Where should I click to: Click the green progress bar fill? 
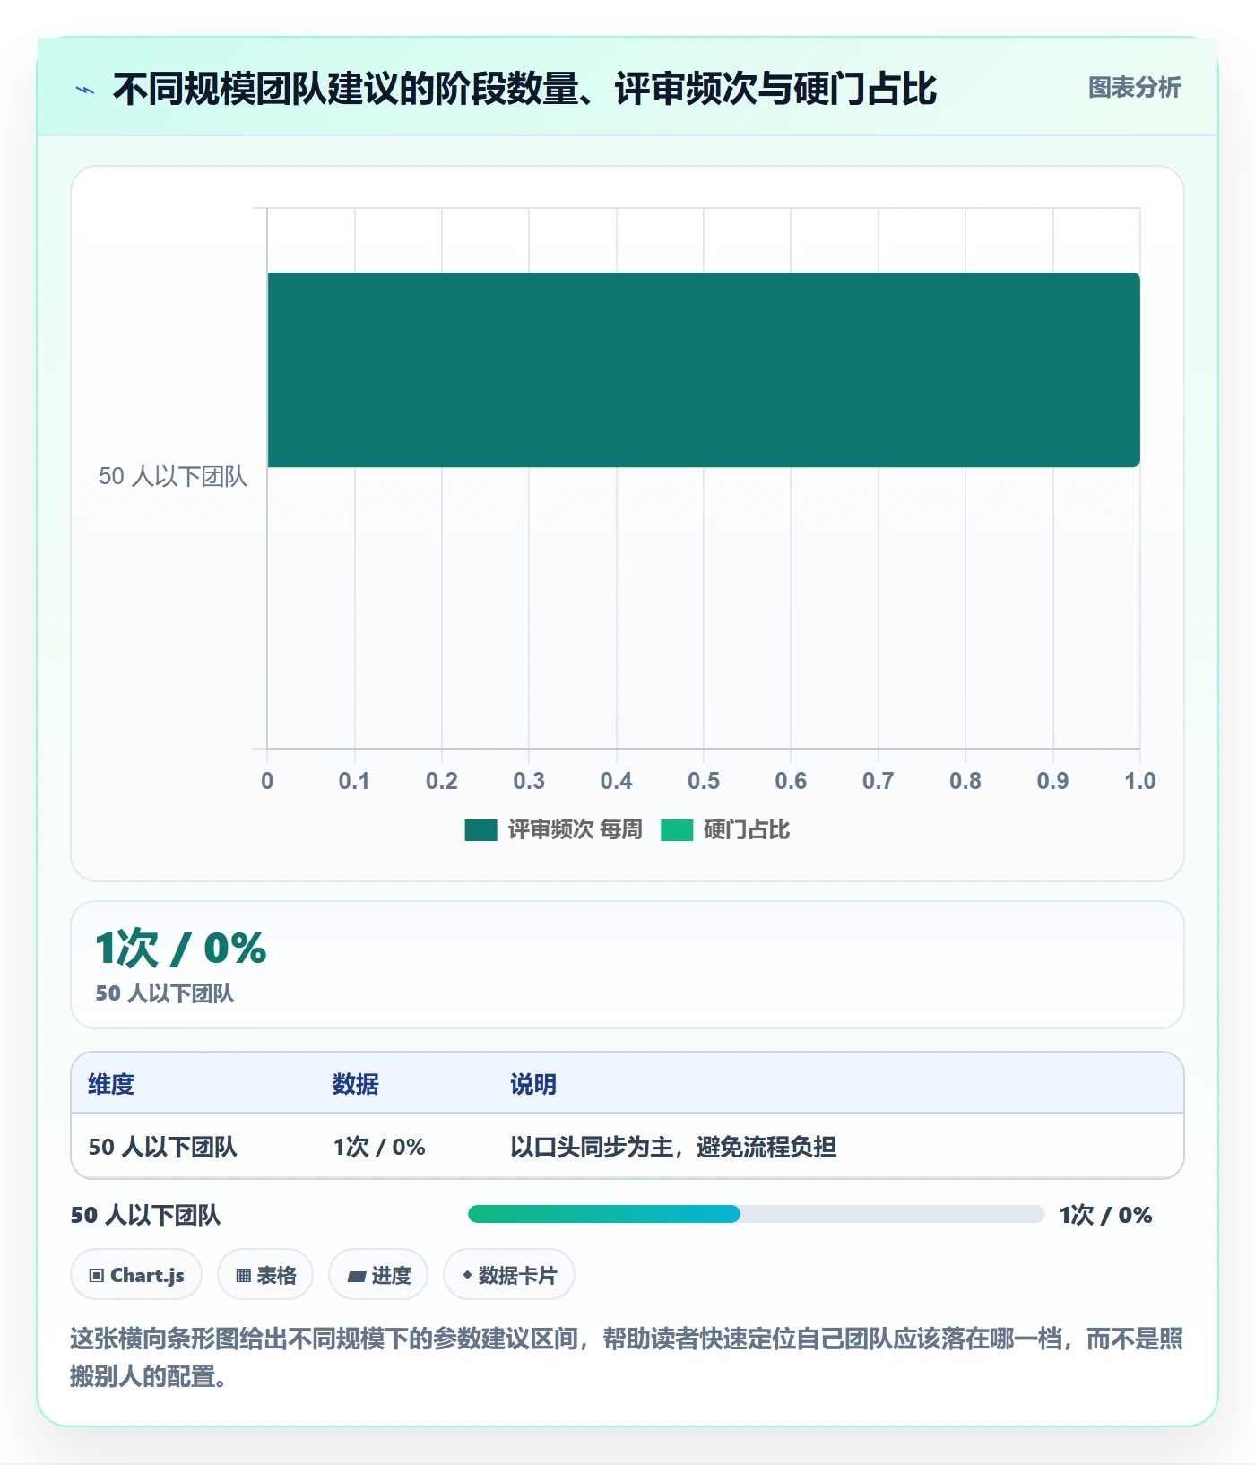pyautogui.click(x=604, y=1214)
